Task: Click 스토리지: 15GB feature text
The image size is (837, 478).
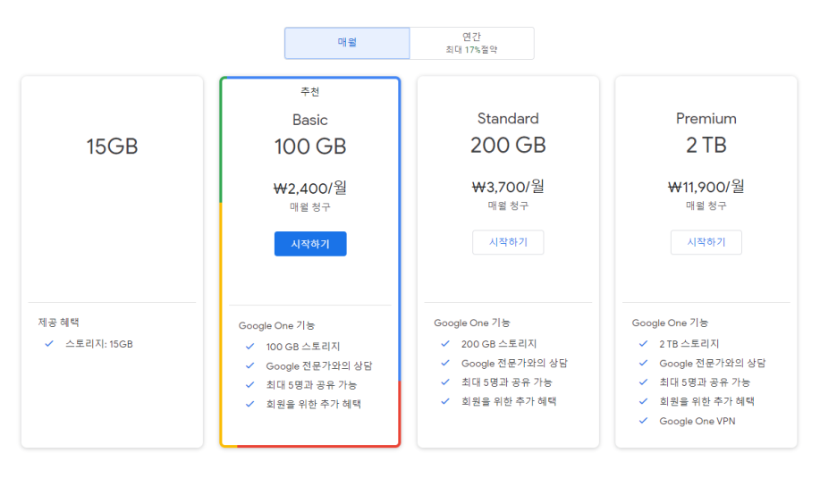Action: coord(99,344)
